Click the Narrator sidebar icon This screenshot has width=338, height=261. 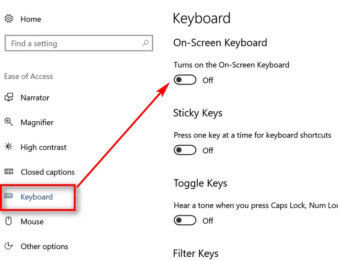[x=9, y=97]
